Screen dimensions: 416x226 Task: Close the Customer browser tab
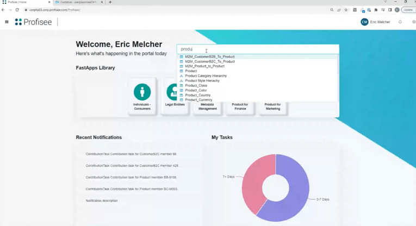tap(102, 2)
